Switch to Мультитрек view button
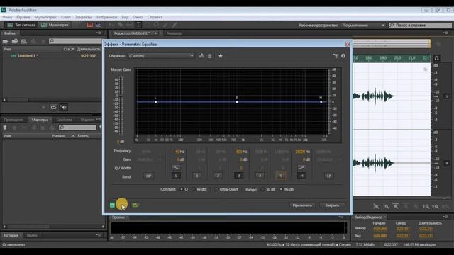The height and width of the screenshot is (255, 454). tap(55, 25)
